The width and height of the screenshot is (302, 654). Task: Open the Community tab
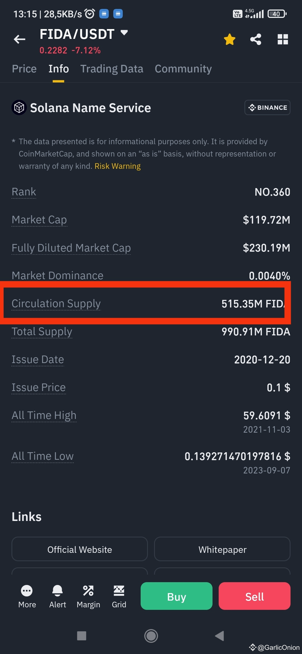pos(183,69)
